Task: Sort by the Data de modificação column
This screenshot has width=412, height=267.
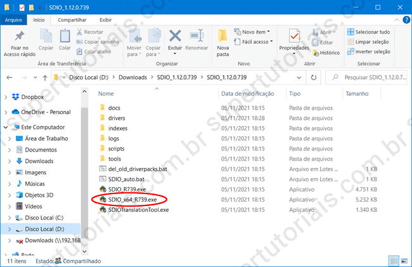Action: click(247, 93)
